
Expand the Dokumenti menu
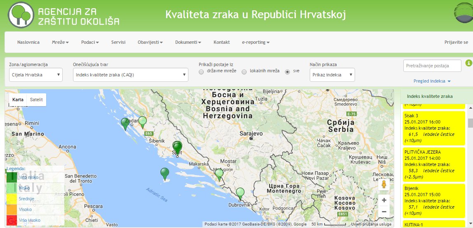(188, 42)
